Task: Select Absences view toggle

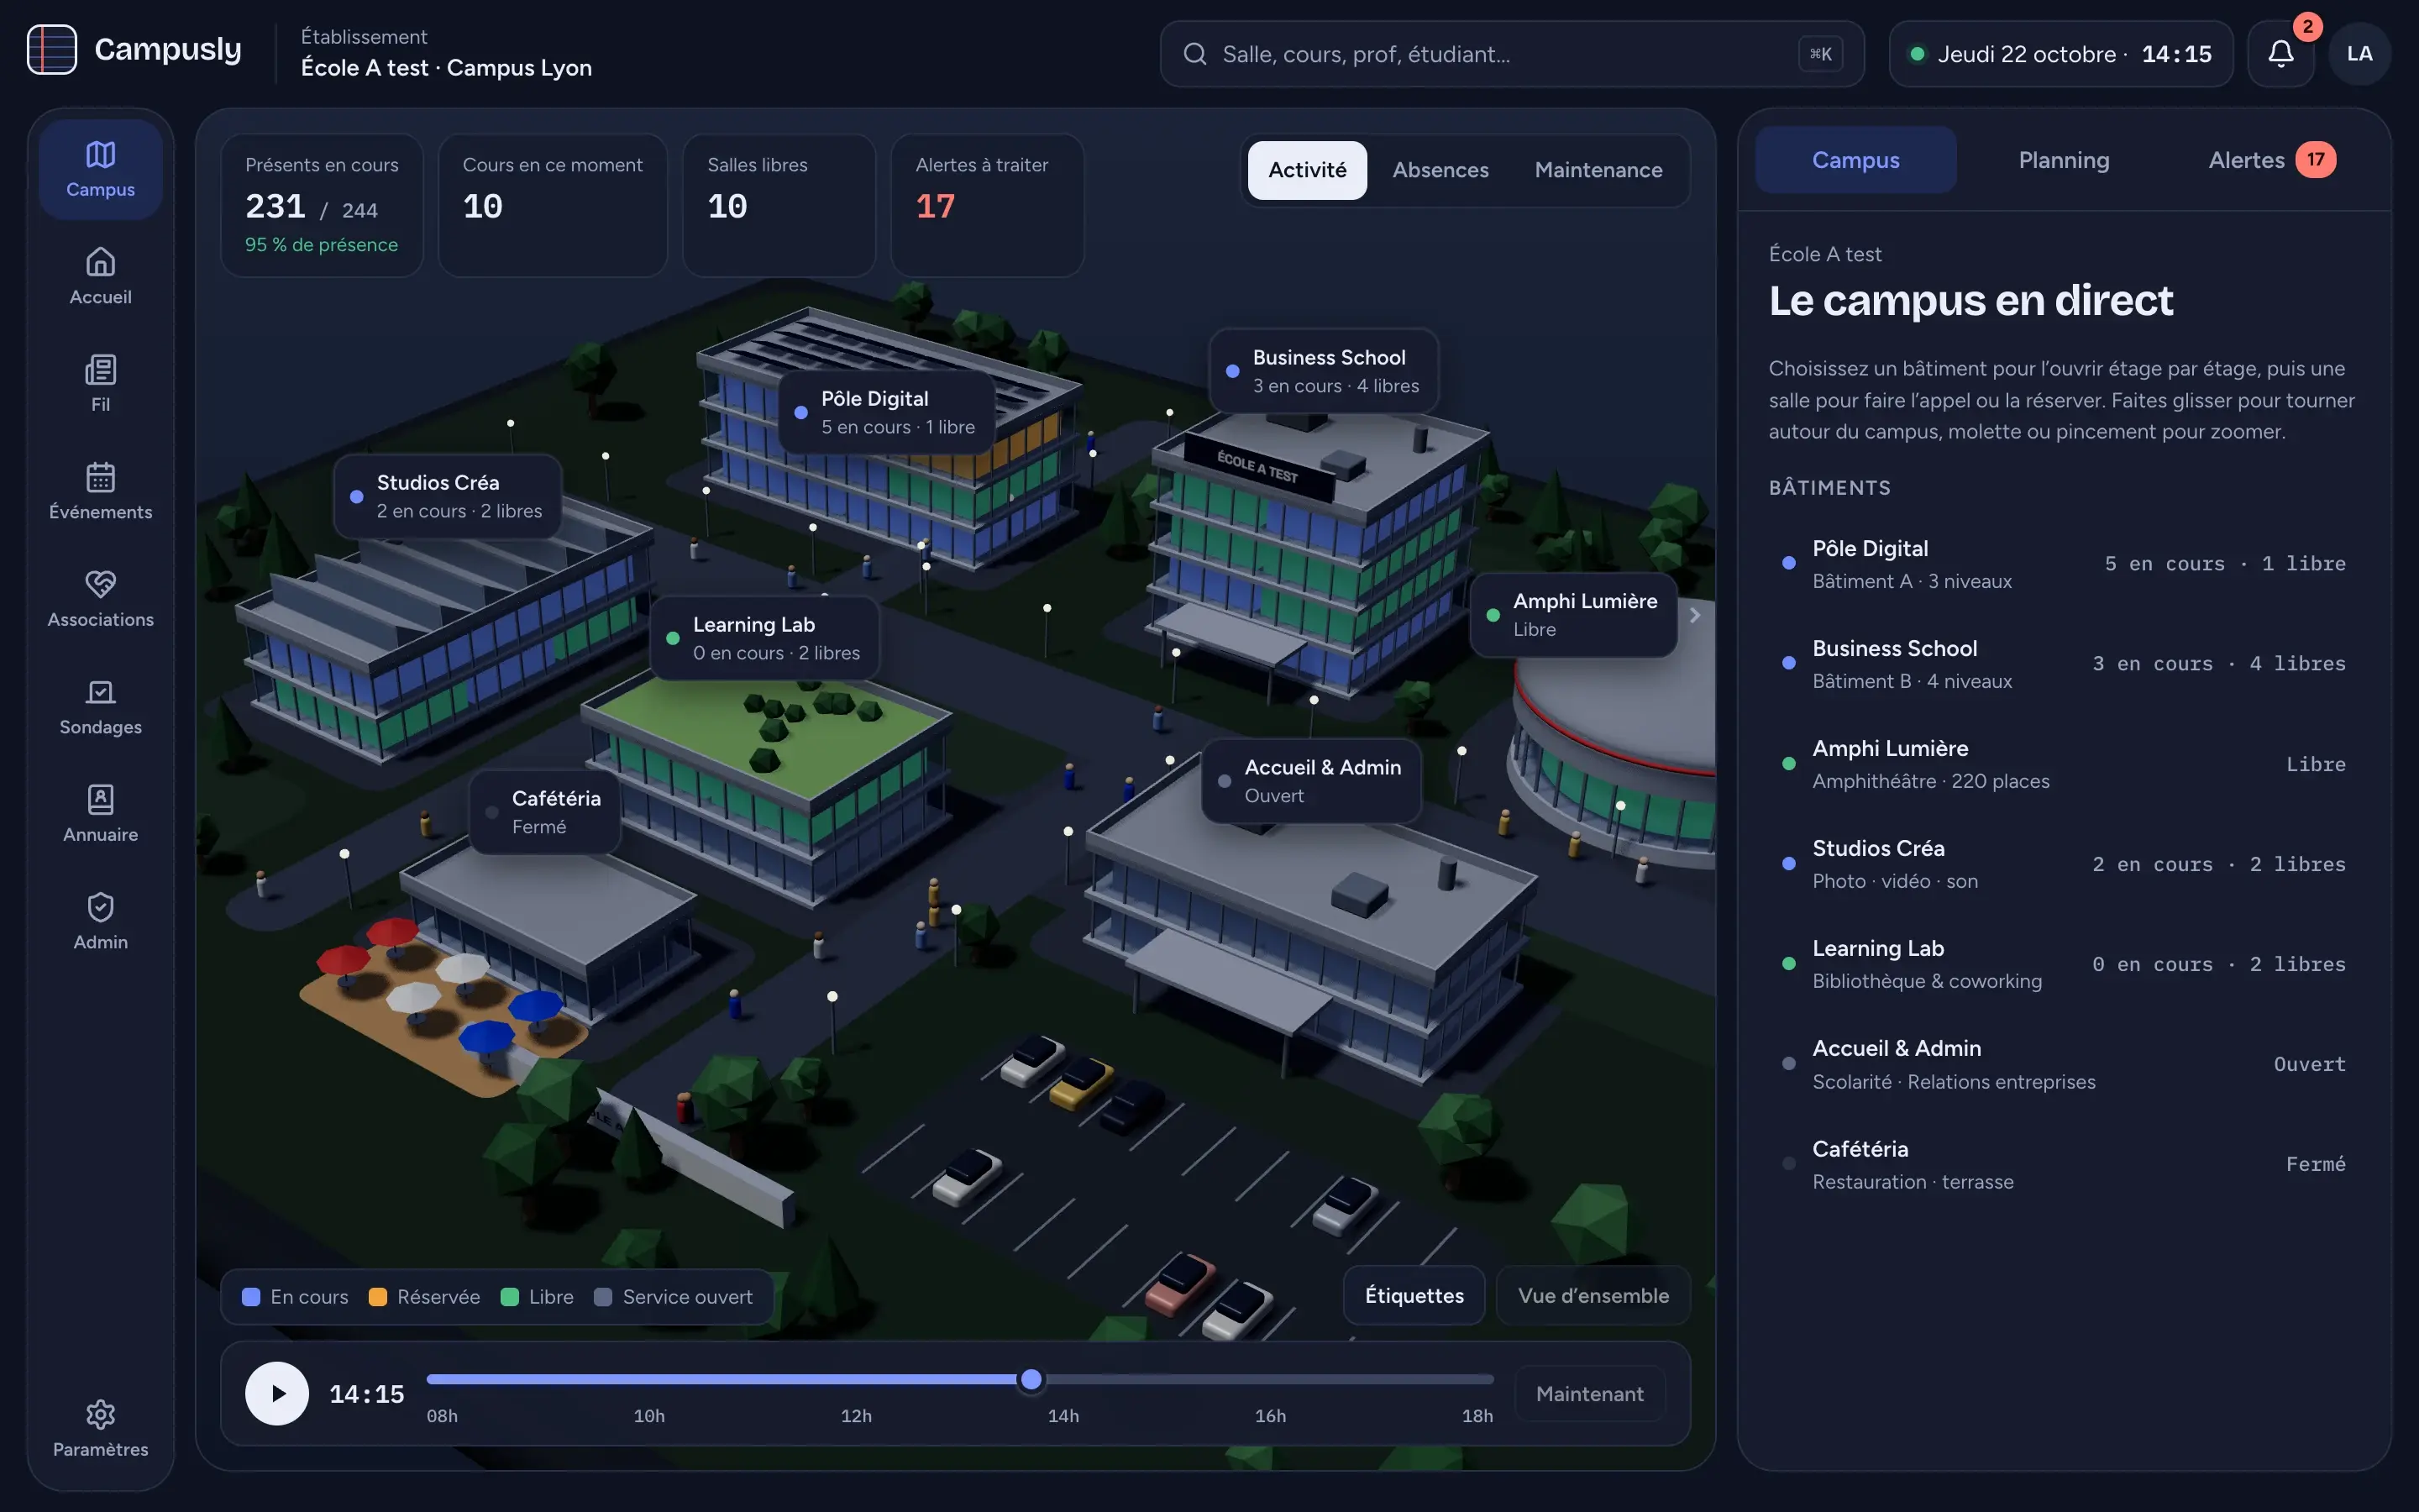Action: click(x=1440, y=170)
